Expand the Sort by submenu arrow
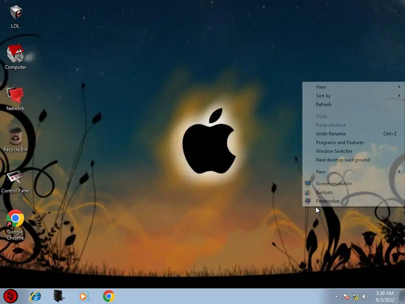This screenshot has height=304, width=405. click(399, 96)
